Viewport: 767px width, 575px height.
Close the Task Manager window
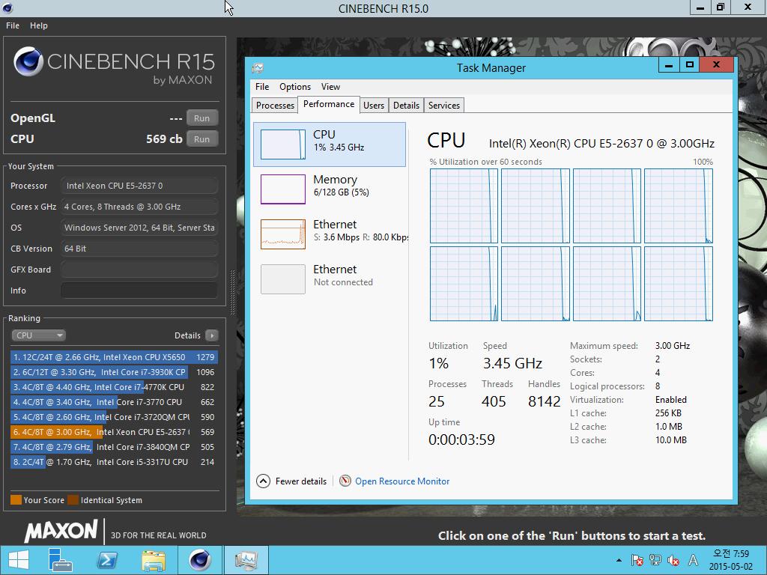[x=717, y=65]
